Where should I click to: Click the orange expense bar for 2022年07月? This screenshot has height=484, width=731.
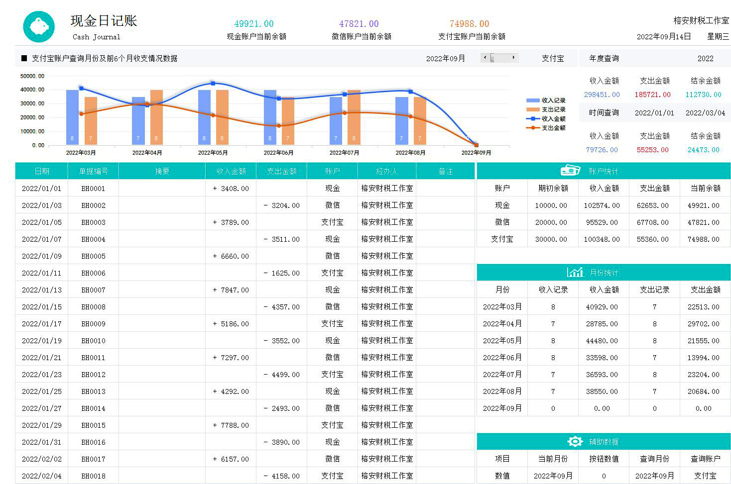point(354,117)
